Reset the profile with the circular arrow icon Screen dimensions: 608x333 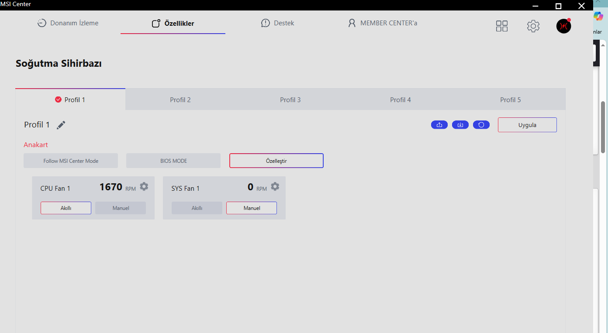pos(481,125)
